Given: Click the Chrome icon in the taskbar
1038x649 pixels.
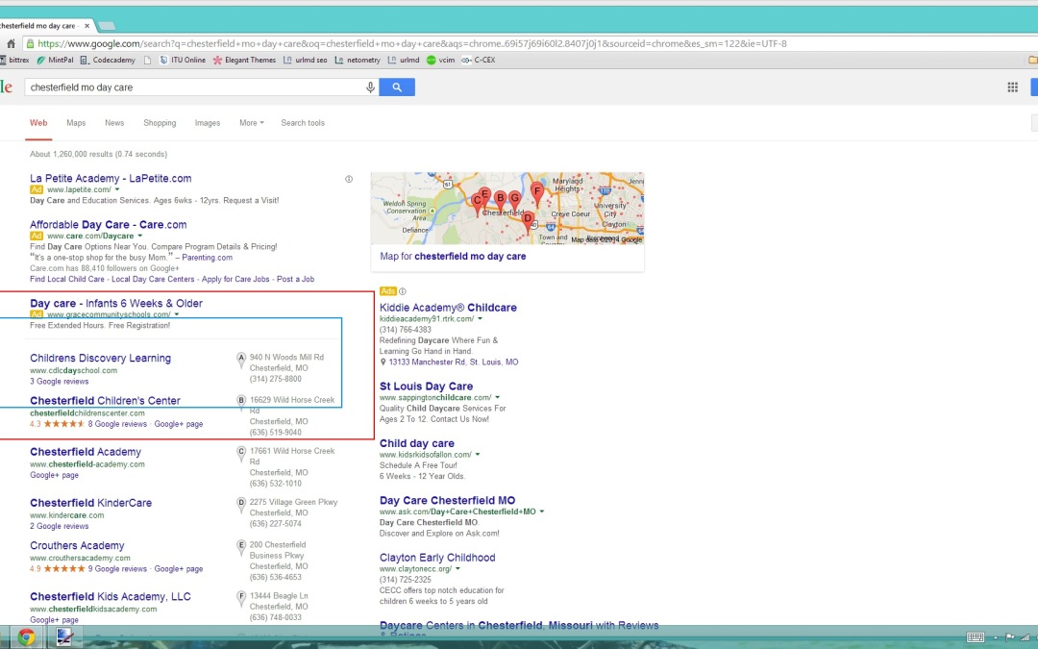Looking at the screenshot, I should click(x=26, y=637).
